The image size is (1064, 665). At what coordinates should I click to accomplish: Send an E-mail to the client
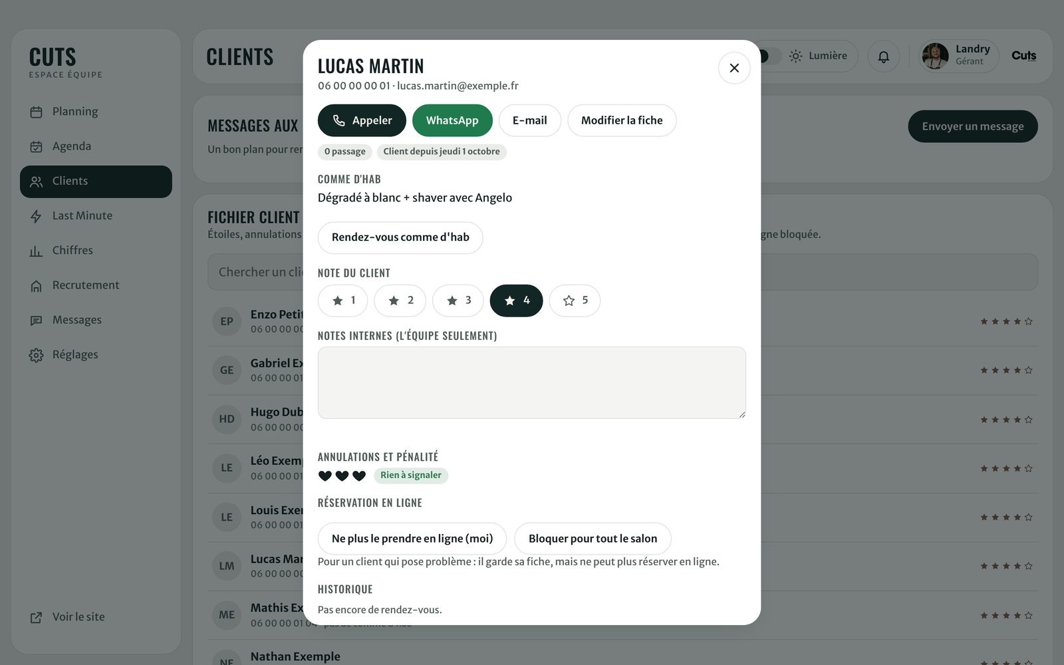click(530, 120)
